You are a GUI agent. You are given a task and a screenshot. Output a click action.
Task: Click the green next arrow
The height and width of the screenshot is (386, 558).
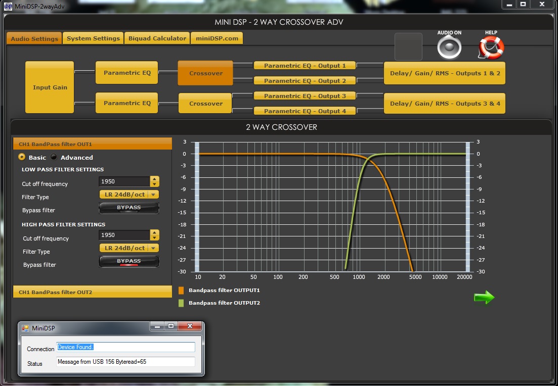[x=484, y=297]
